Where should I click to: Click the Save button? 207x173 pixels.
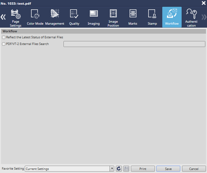pyautogui.click(x=168, y=169)
